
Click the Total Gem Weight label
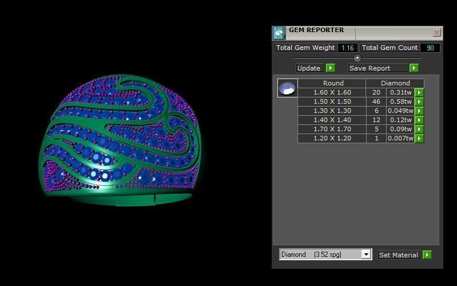[305, 48]
